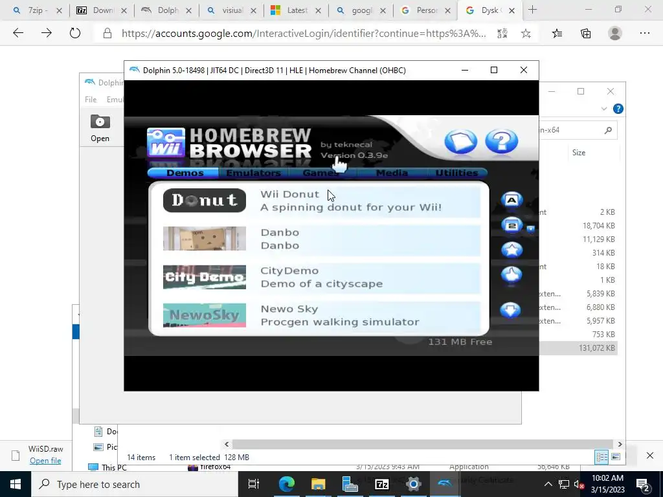Click the horizontal scrollbar right arrow
The image size is (663, 497).
(620, 444)
